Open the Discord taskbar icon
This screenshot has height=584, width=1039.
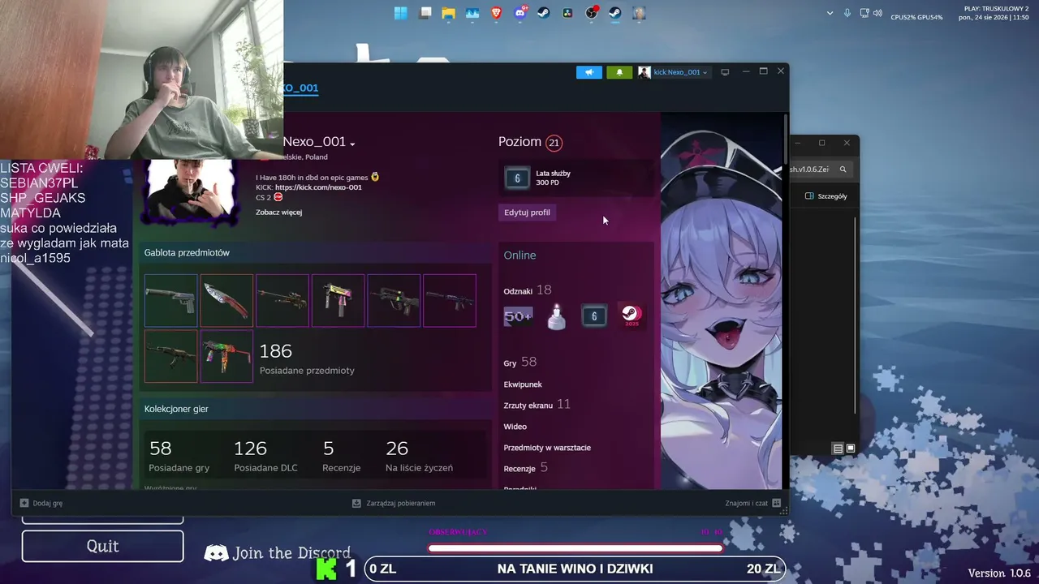click(519, 13)
